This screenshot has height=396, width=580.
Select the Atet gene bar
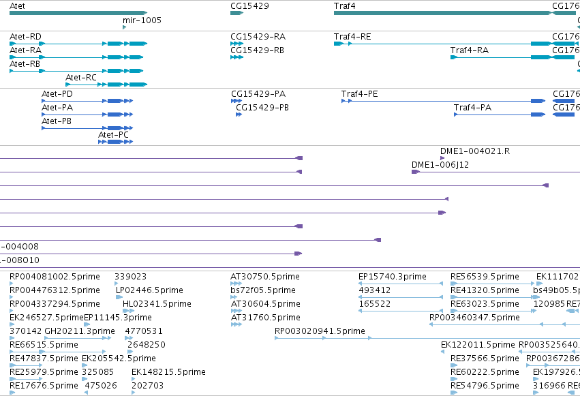78,13
